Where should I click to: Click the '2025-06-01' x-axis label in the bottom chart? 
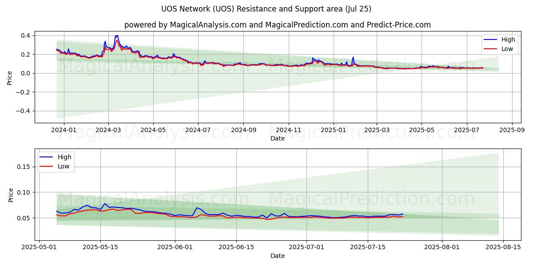175,248
